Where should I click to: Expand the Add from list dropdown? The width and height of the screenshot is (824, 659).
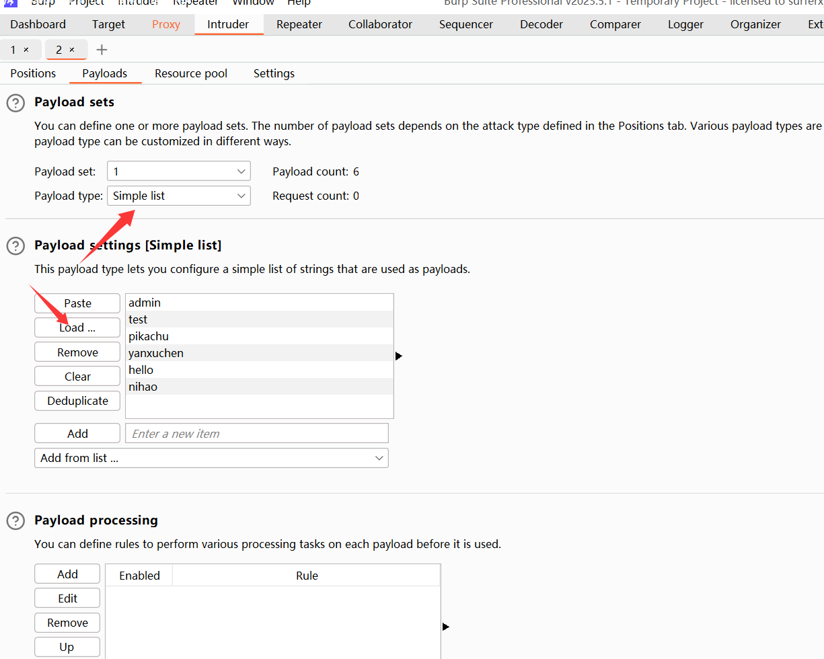(x=211, y=458)
